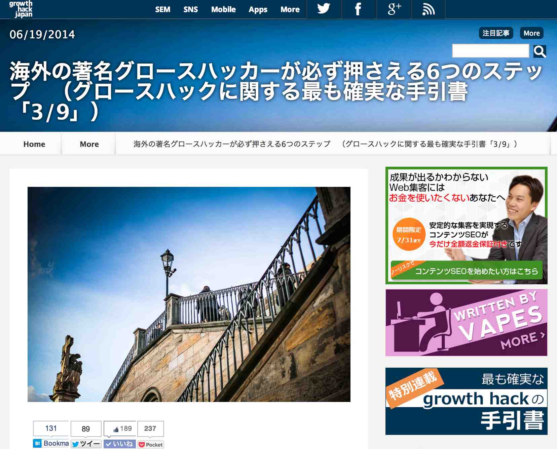
Task: Click the Twitter ツイート share button
Action: click(x=86, y=444)
